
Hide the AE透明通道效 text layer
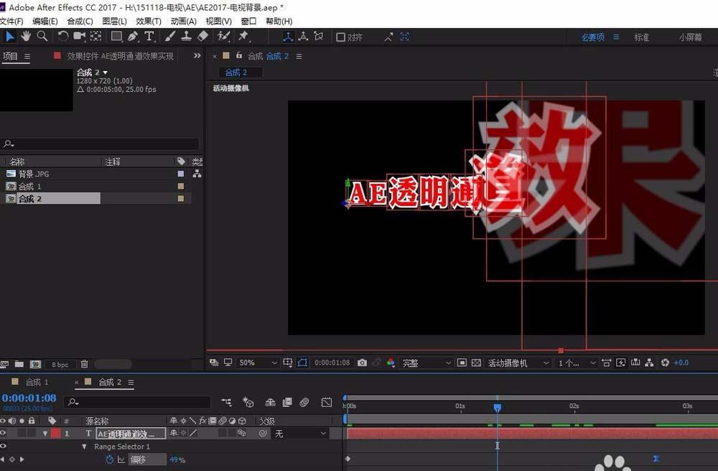4,433
